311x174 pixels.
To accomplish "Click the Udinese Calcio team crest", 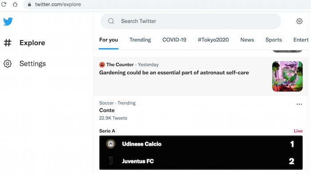I will 111,144.
